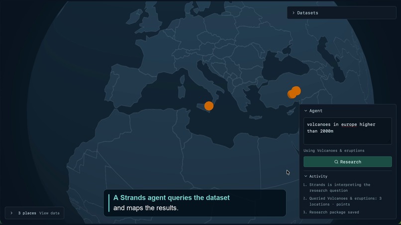Select the orange volcano marker in Sicily
This screenshot has width=401, height=225.
209,106
